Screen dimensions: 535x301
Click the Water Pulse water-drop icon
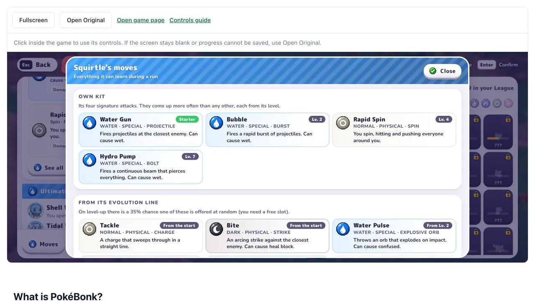(343, 229)
